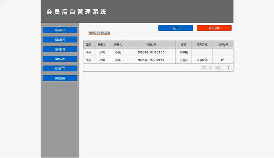Select 我的领养 in the sidebar
This screenshot has width=274, height=158.
60,78
